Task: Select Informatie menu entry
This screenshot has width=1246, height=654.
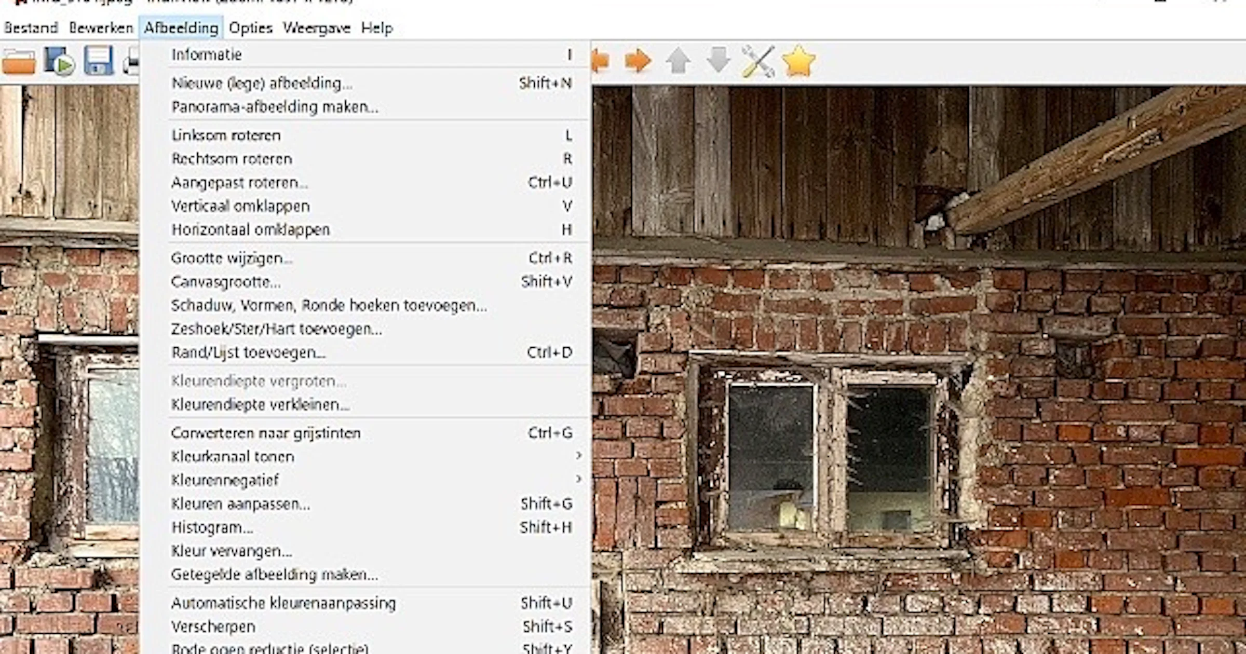Action: pyautogui.click(x=365, y=55)
